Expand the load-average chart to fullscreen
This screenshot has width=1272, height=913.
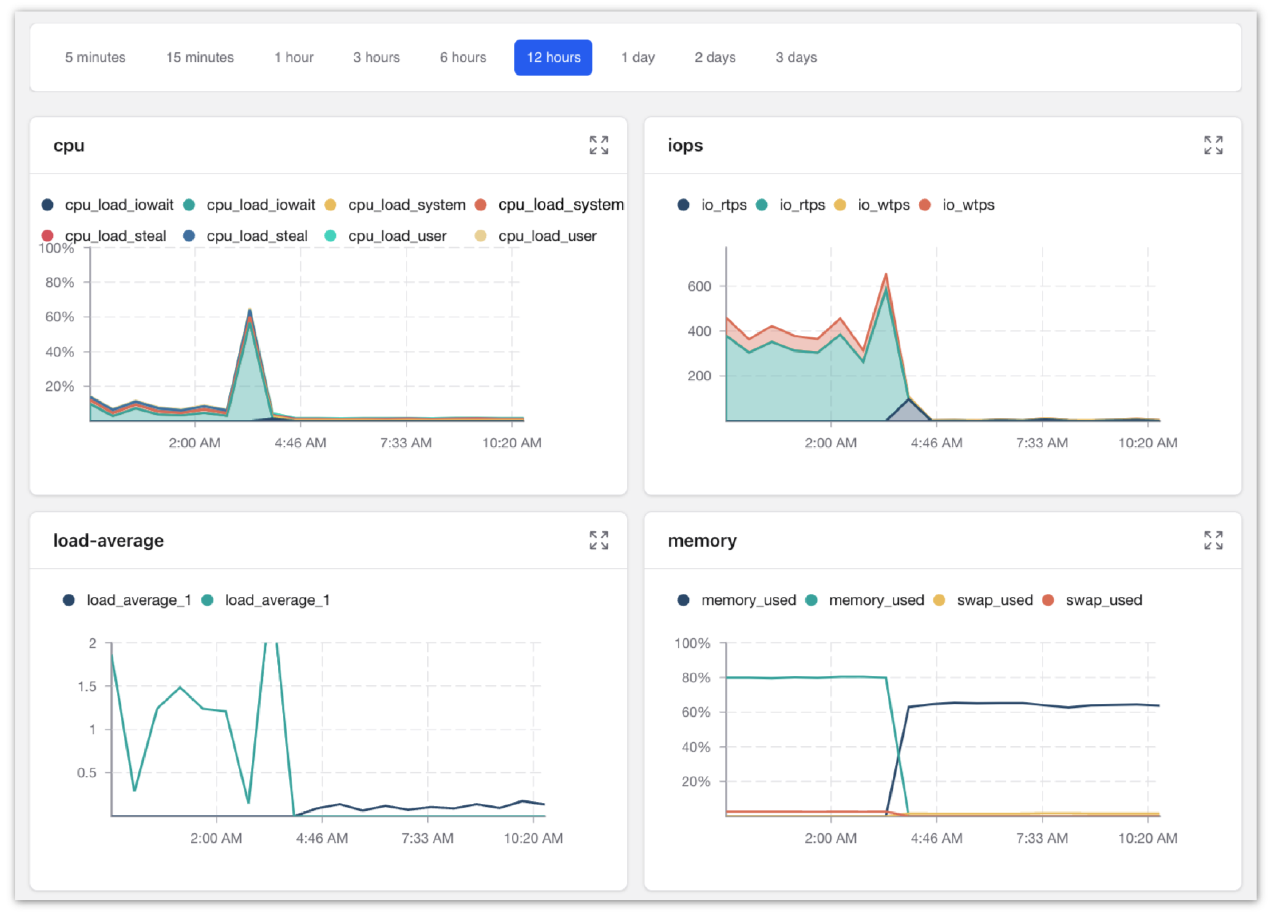598,540
